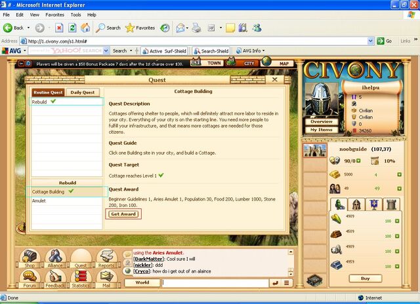420x304 pixels.
Task: Open the chat options list icon
Action: pyautogui.click(x=287, y=283)
